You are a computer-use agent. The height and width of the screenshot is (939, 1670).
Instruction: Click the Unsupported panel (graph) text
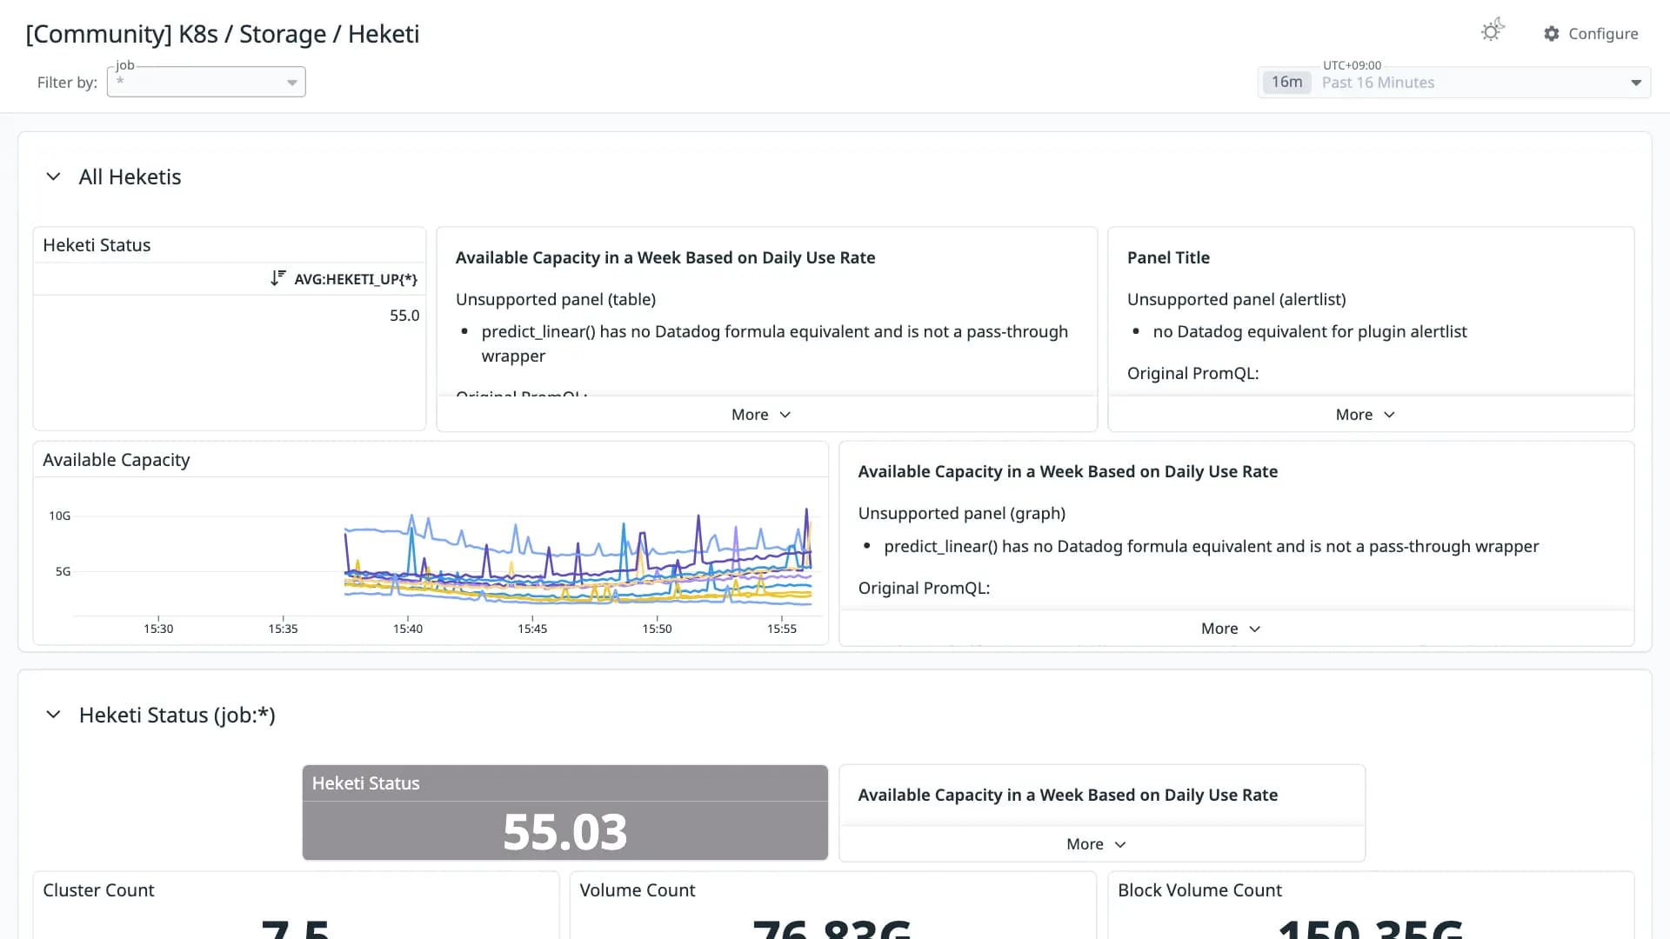962,513
